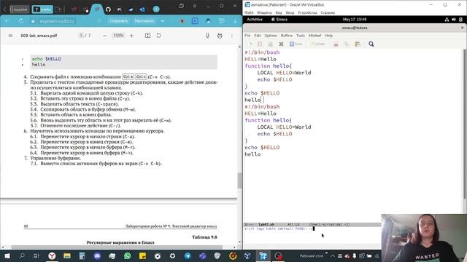Click the Windows taskbar search icon
The height and width of the screenshot is (262, 467).
click(22, 255)
